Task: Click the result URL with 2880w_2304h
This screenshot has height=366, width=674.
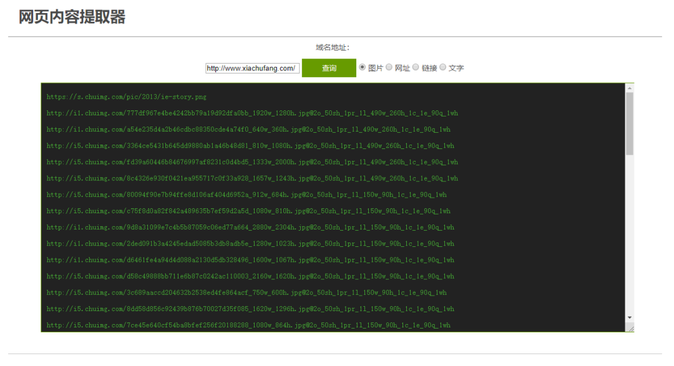Action: pyautogui.click(x=250, y=228)
